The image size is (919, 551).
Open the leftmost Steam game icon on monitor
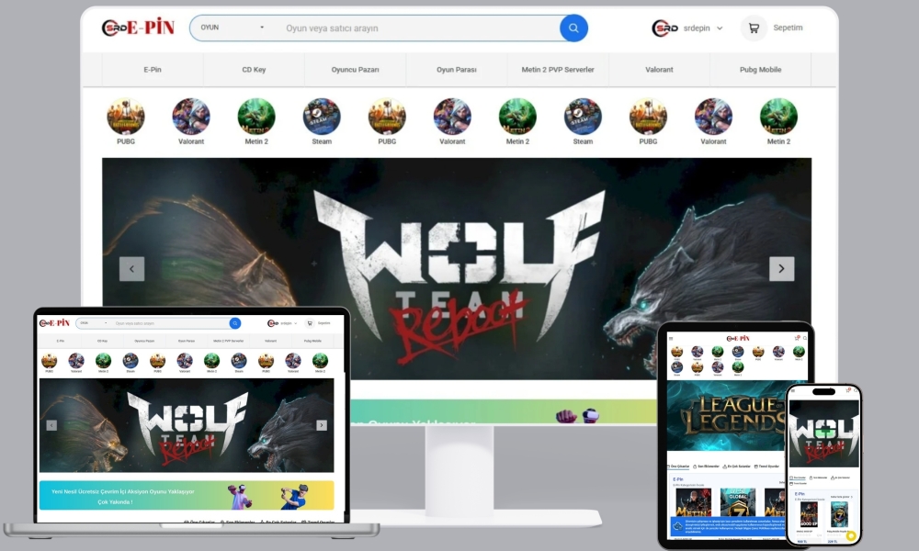322,117
